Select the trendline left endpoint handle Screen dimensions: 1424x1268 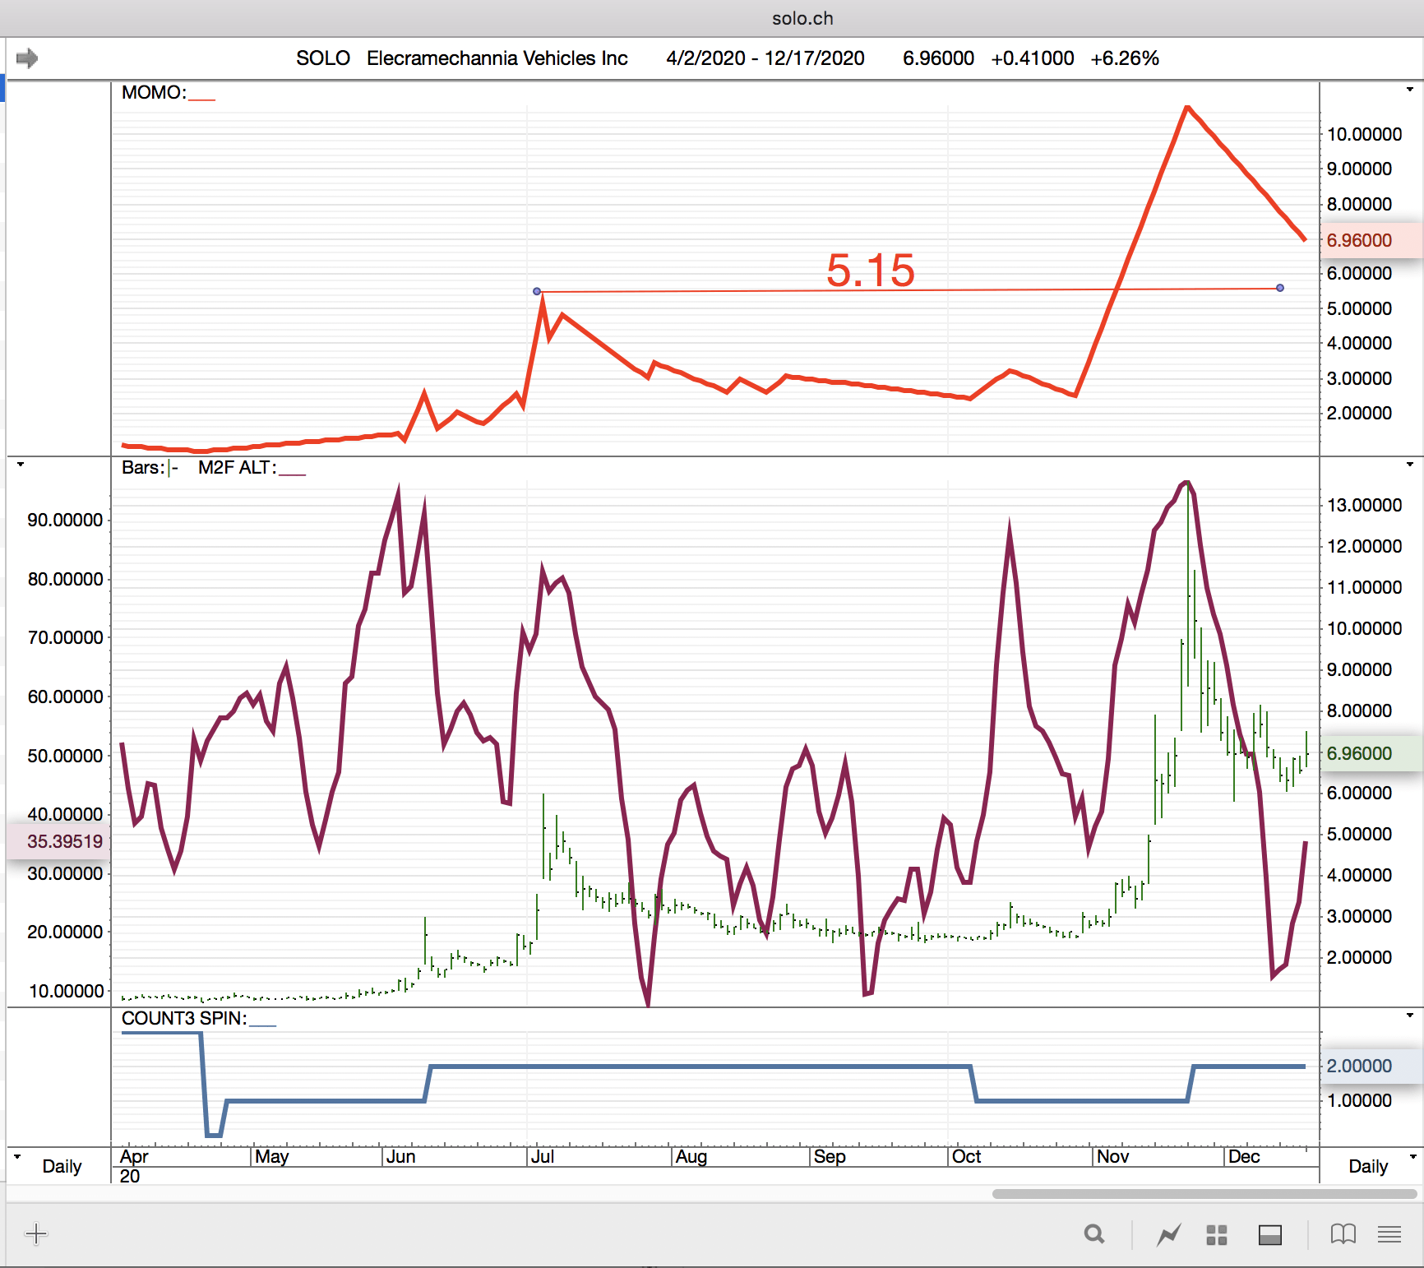coord(537,291)
